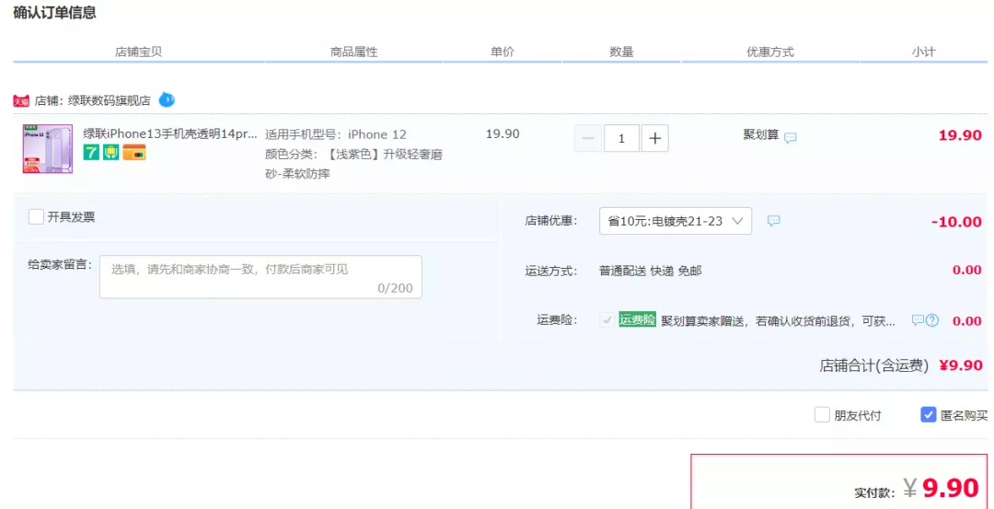Click the 优惠方式 column header
This screenshot has width=994, height=509.
770,52
